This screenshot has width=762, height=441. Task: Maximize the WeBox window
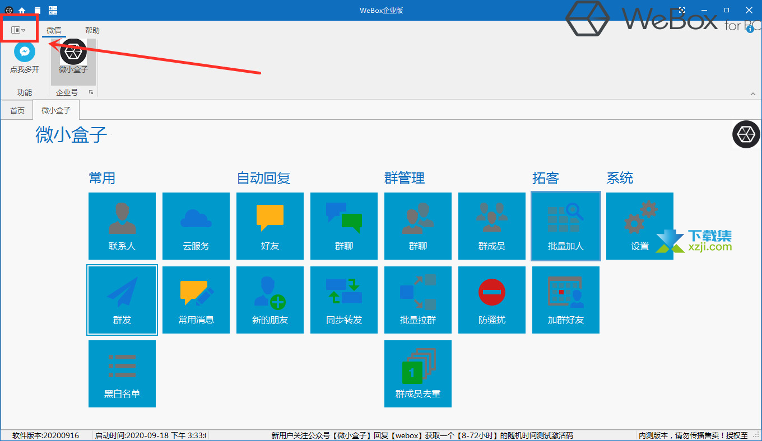pyautogui.click(x=727, y=10)
